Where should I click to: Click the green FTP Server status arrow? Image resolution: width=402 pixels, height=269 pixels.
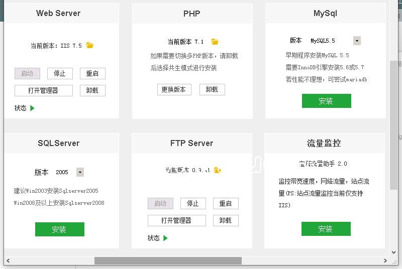click(166, 238)
